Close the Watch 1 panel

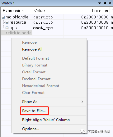click(110, 3)
